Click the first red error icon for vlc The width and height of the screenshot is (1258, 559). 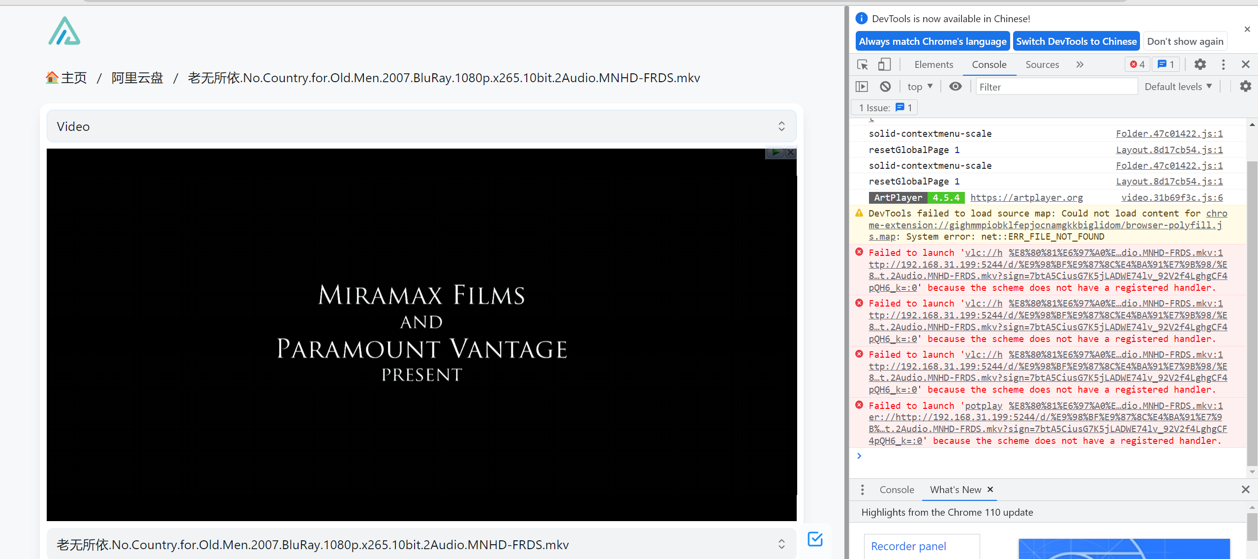[859, 252]
